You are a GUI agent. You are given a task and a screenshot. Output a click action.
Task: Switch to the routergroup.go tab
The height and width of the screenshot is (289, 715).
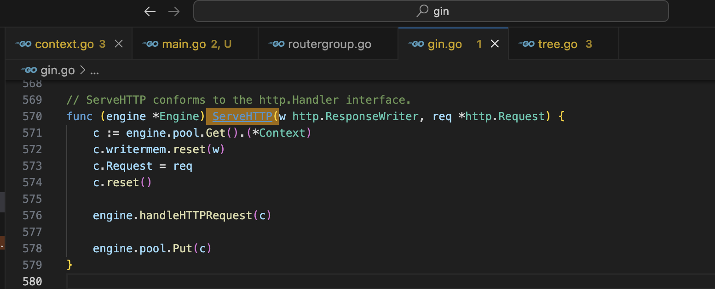click(328, 44)
